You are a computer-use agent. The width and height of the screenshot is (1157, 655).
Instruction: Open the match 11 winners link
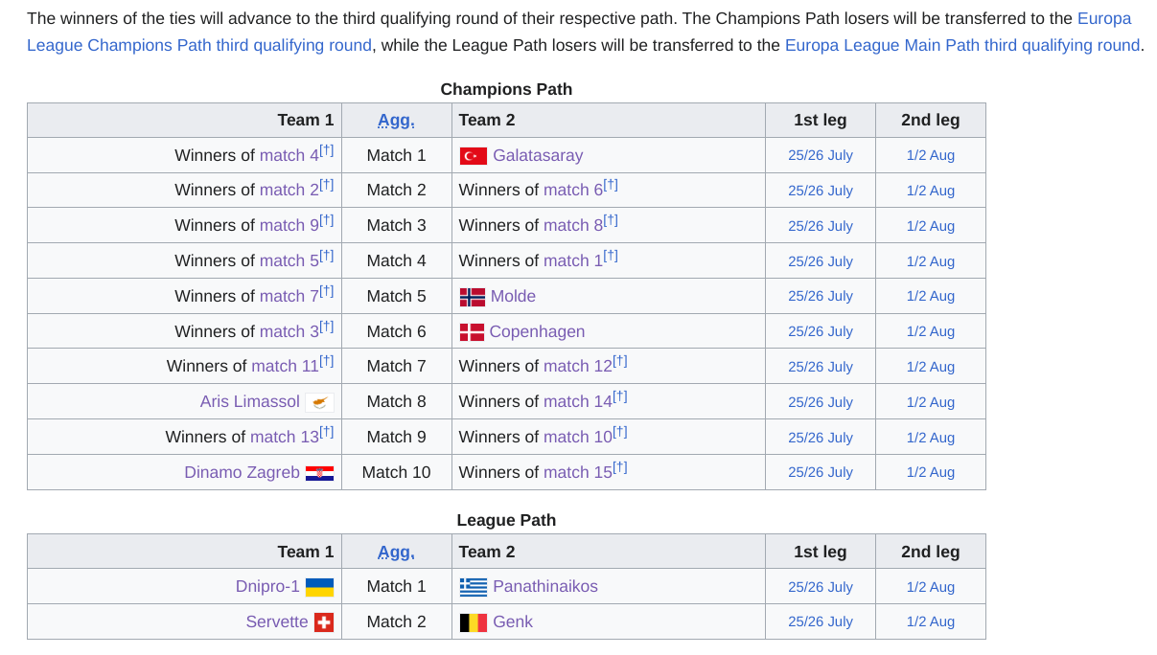[285, 366]
